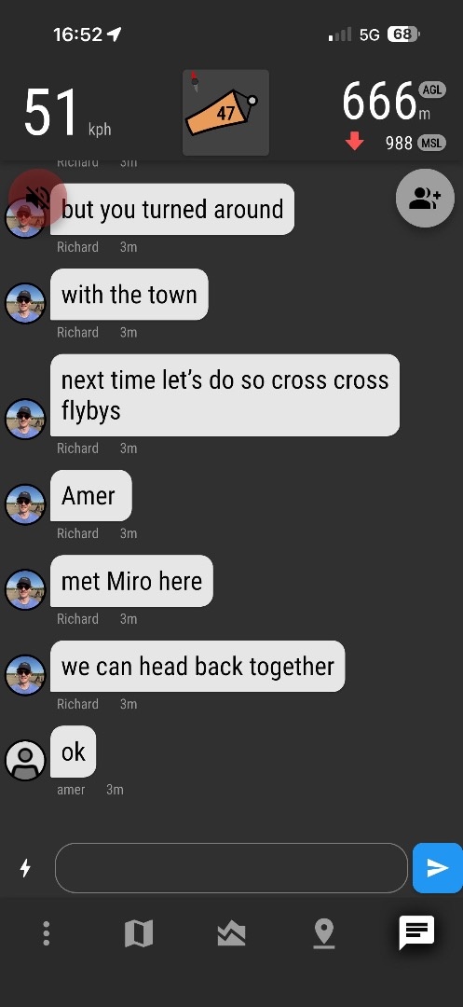This screenshot has width=463, height=1007.
Task: Tap the 51 kph speed readout
Action: tap(67, 113)
